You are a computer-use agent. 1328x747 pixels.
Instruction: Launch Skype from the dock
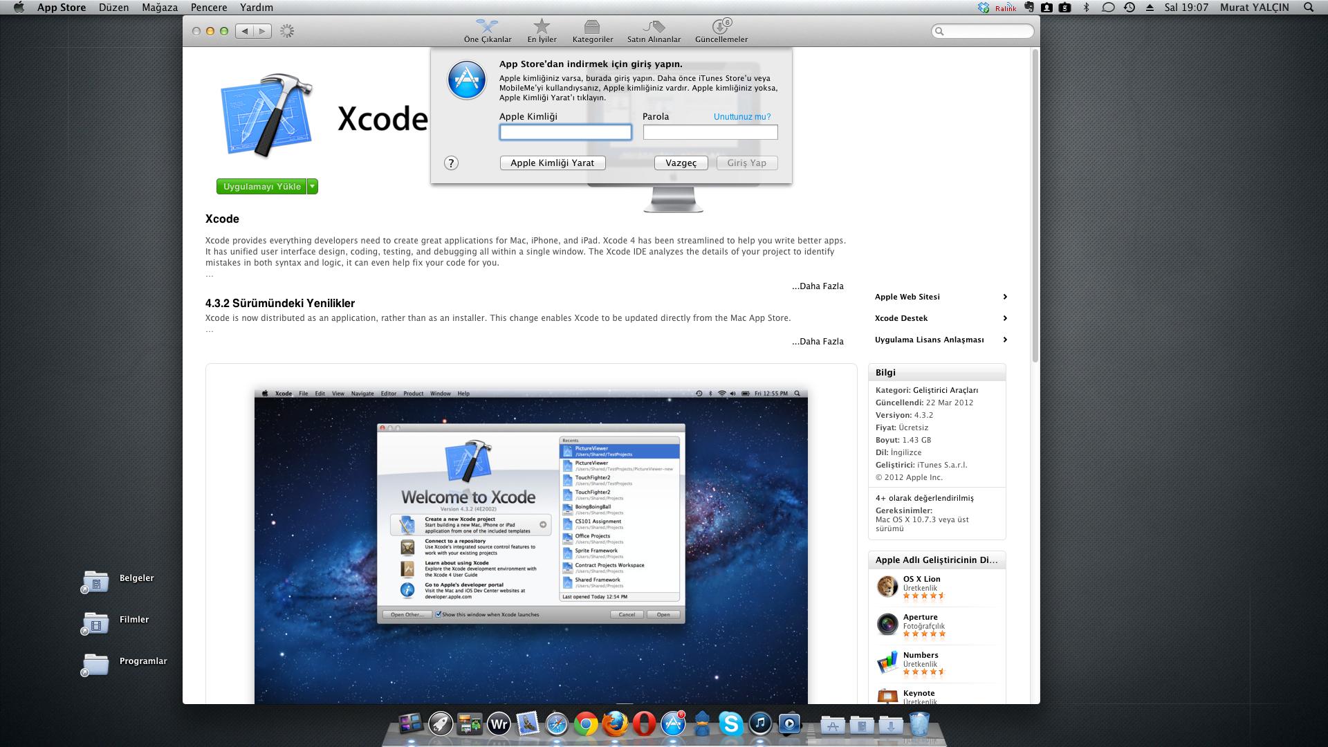[730, 724]
